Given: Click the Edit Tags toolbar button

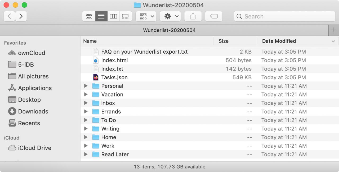Looking at the screenshot, I should [x=214, y=16].
